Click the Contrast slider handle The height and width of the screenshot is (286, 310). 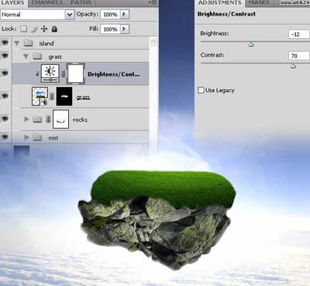293,66
